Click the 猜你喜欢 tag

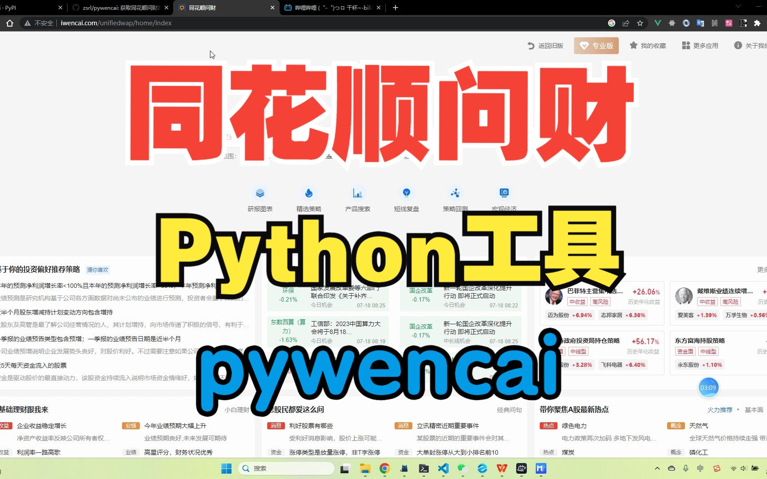(98, 270)
